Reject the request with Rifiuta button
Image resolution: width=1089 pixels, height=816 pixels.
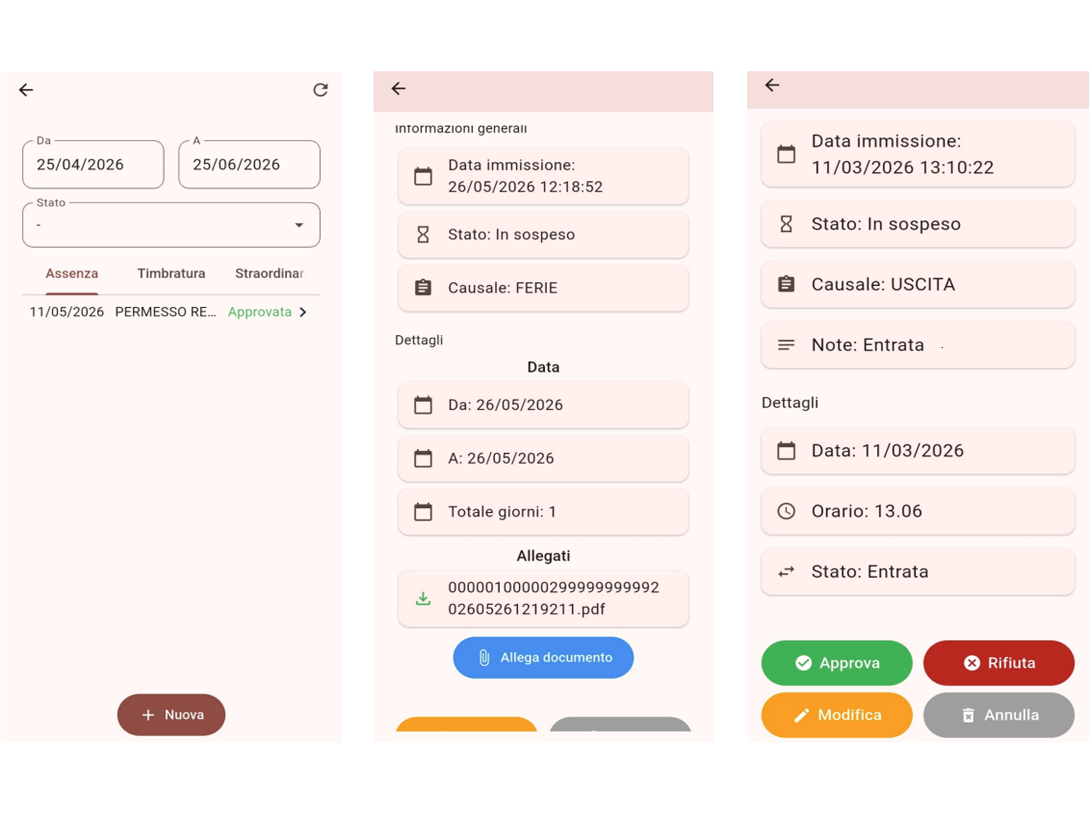999,663
